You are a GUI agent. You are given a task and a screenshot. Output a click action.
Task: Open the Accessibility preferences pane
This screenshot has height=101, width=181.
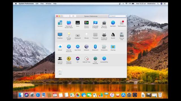coord(104,59)
